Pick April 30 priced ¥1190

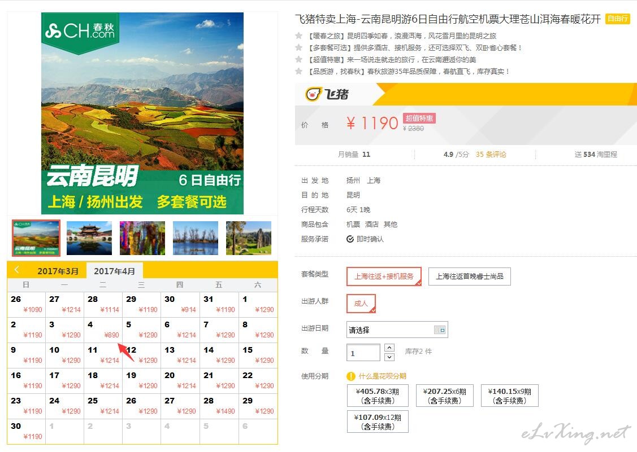[x=27, y=431]
